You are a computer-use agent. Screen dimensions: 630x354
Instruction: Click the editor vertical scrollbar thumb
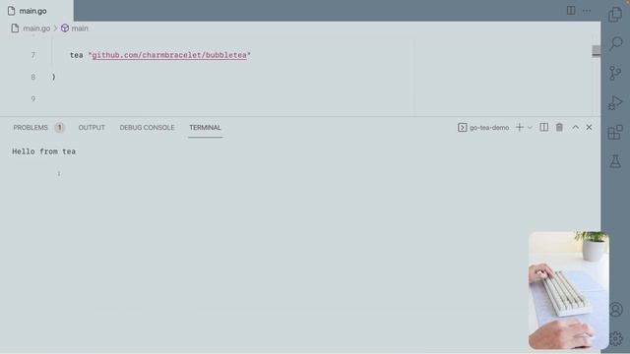(597, 51)
